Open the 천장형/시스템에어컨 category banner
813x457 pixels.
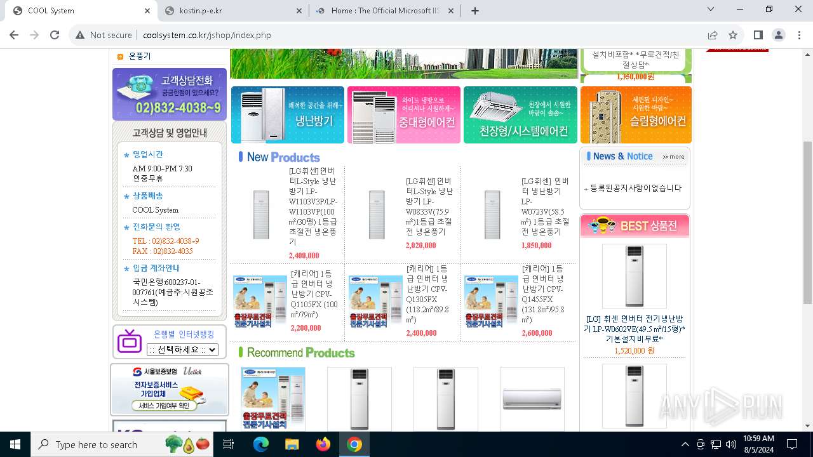520,115
